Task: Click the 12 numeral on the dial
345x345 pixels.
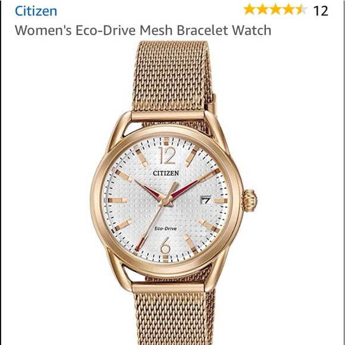Action: pos(167,155)
